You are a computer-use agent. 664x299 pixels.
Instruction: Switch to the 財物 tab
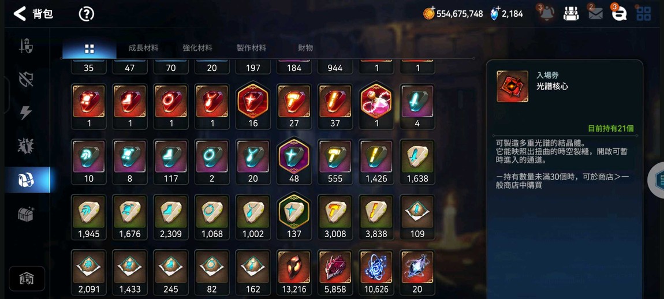coord(305,48)
